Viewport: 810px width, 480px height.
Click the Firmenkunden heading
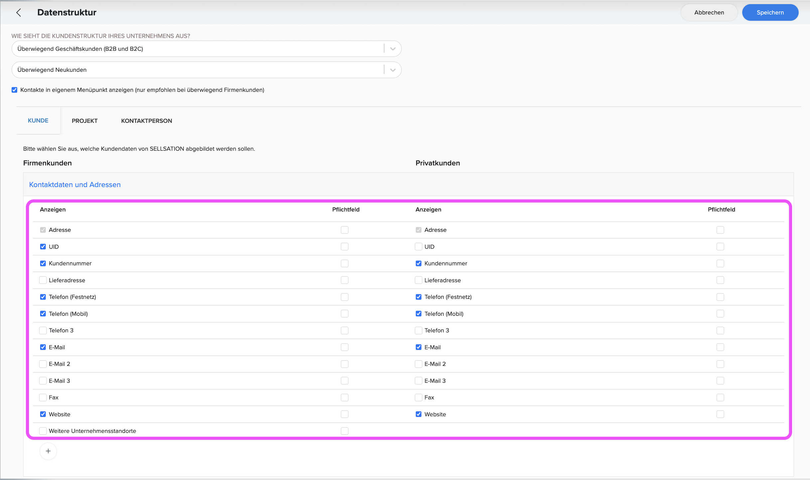coord(48,163)
